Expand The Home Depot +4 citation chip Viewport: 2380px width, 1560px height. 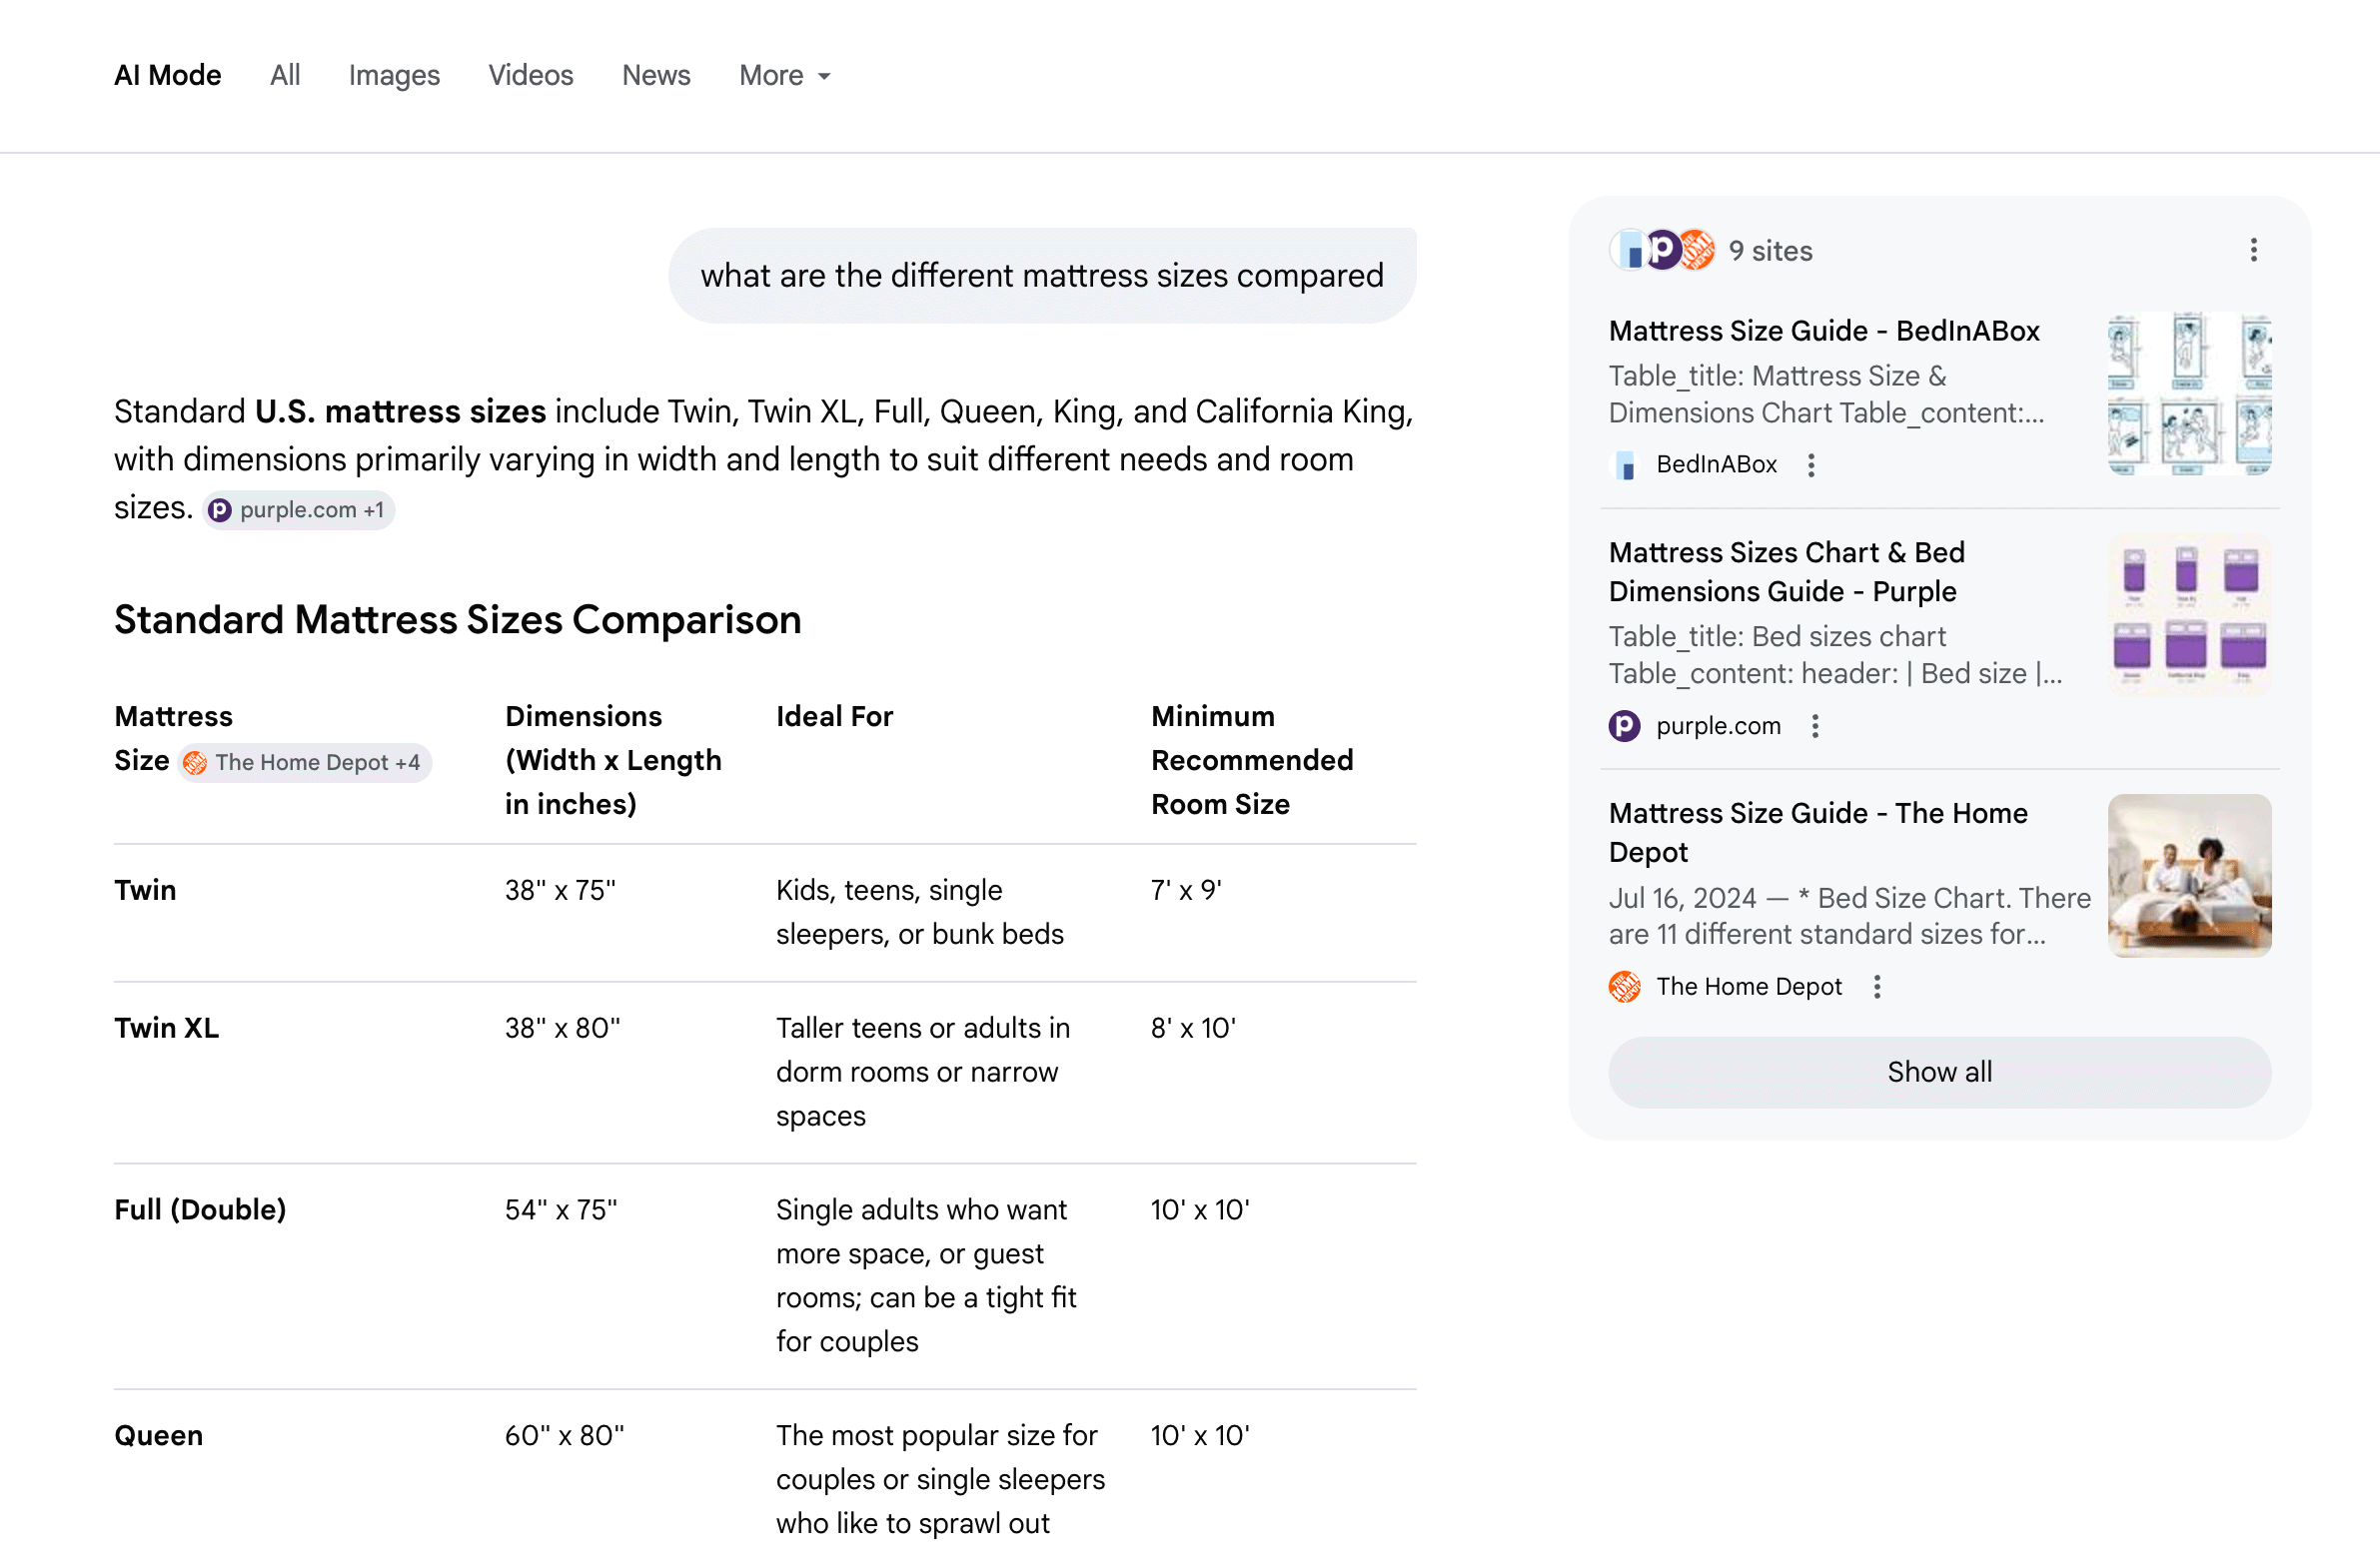(x=305, y=763)
